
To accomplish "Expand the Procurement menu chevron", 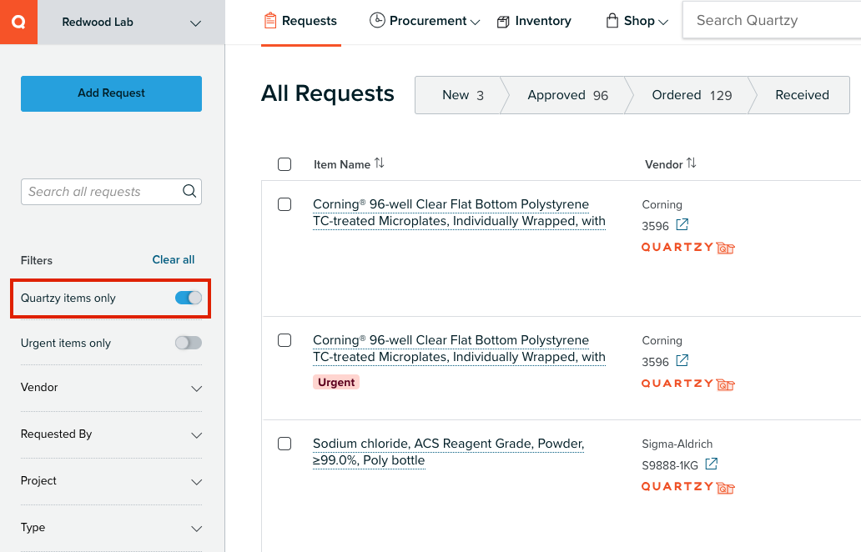I will [475, 23].
